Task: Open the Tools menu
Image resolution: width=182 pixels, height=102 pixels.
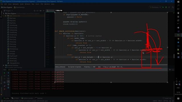Action: (x=37, y=4)
